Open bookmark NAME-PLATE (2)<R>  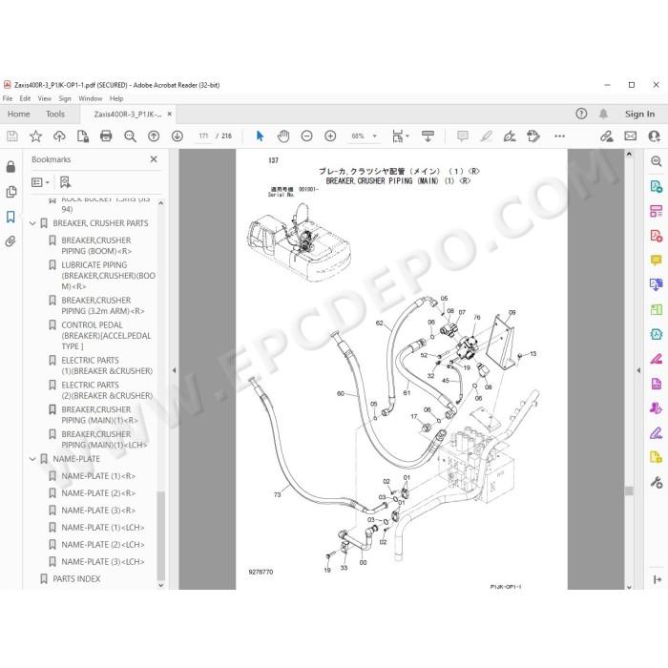[98, 493]
